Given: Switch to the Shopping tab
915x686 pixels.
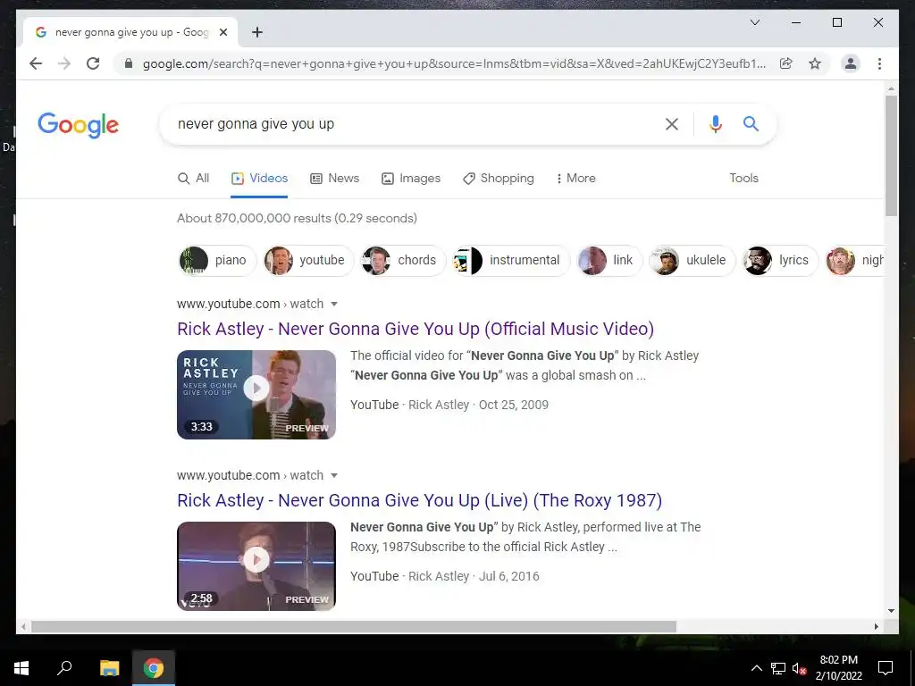Looking at the screenshot, I should (499, 178).
